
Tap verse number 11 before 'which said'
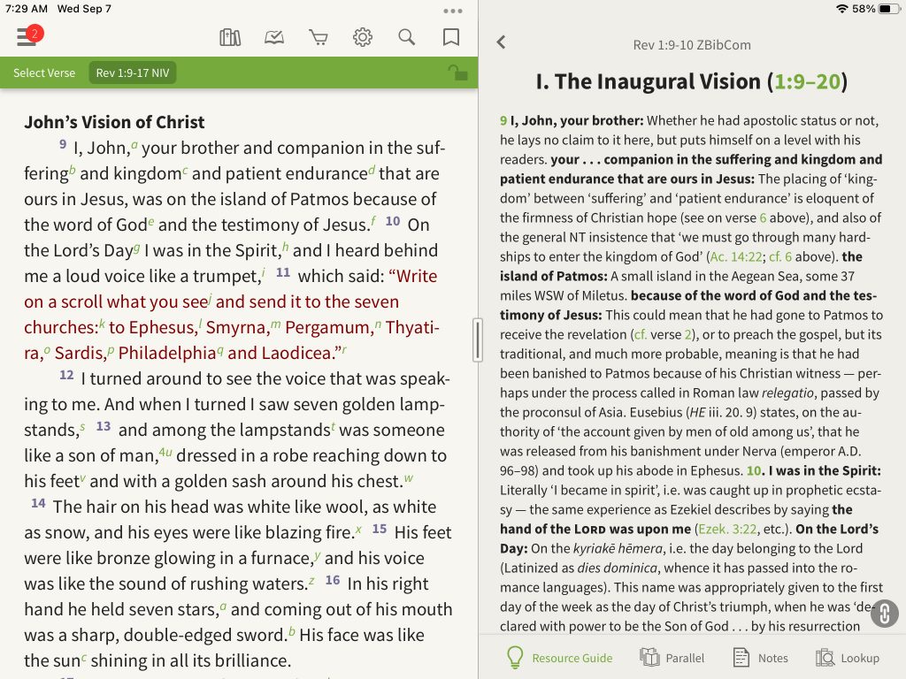point(283,272)
